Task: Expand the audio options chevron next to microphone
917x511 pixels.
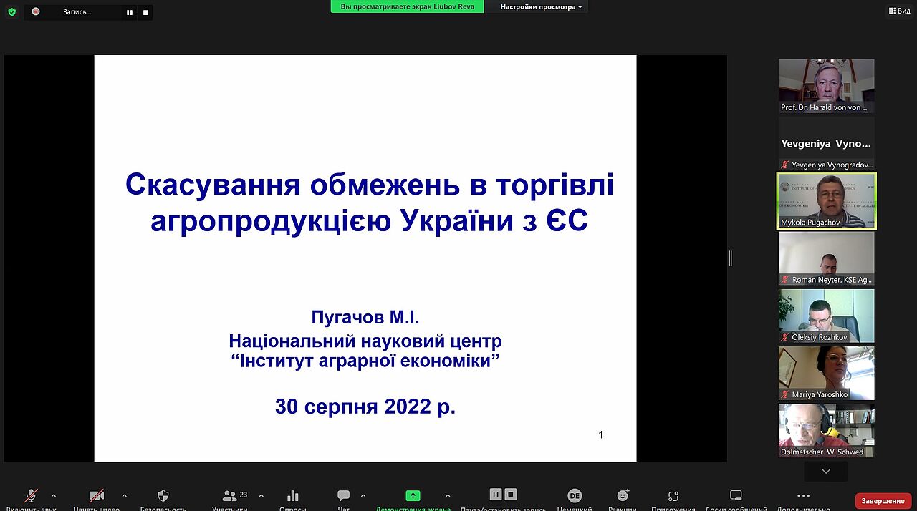Action: click(x=53, y=495)
